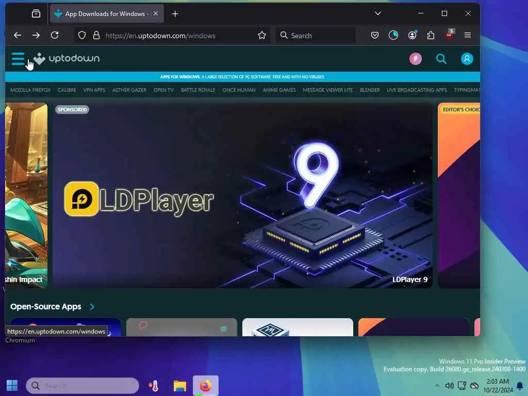Open the OneDrive cloud tray icon
This screenshot has height=396, width=528.
(474, 386)
